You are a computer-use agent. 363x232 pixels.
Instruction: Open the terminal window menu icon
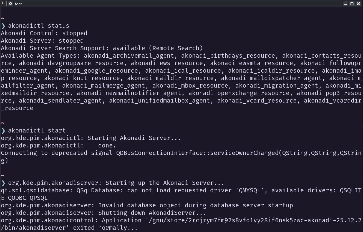tap(4, 4)
